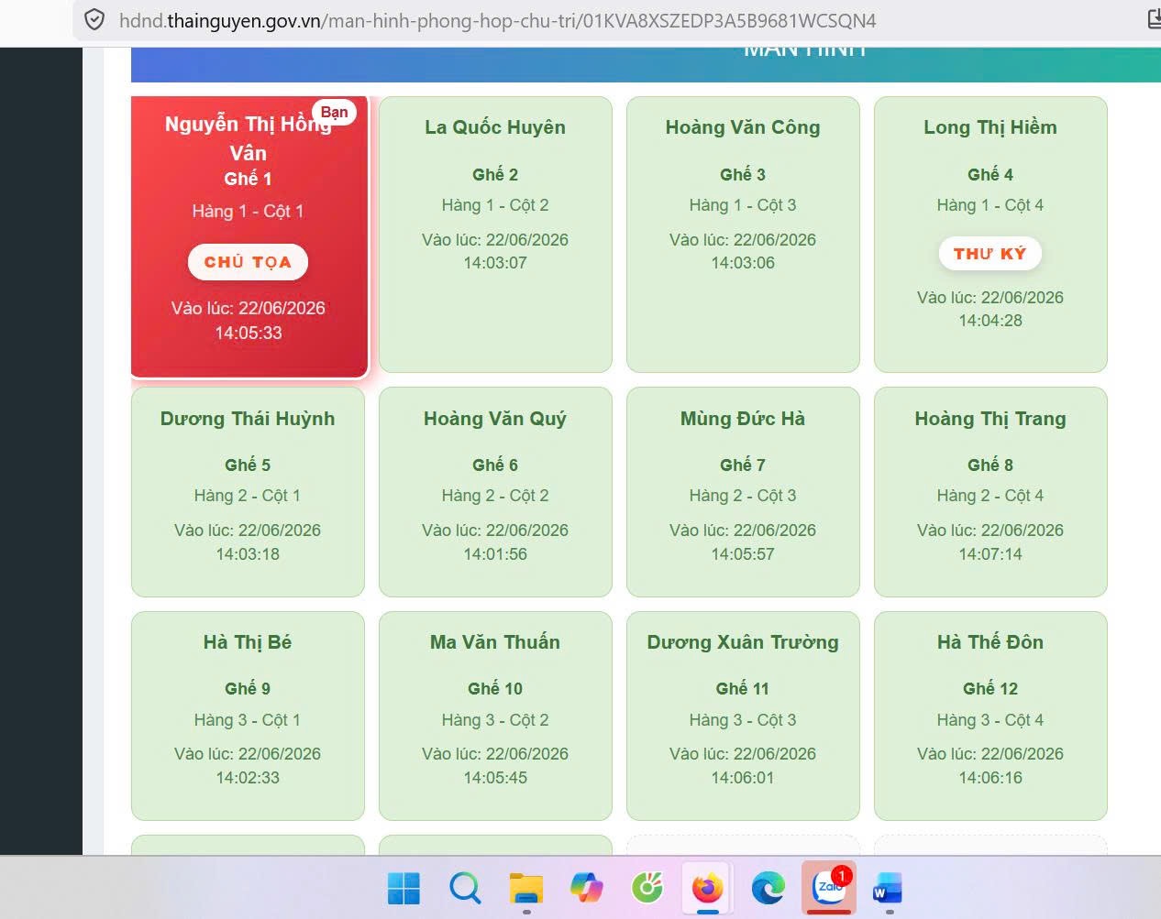
Task: Click the THƯ KÝ badge
Action: tap(990, 254)
